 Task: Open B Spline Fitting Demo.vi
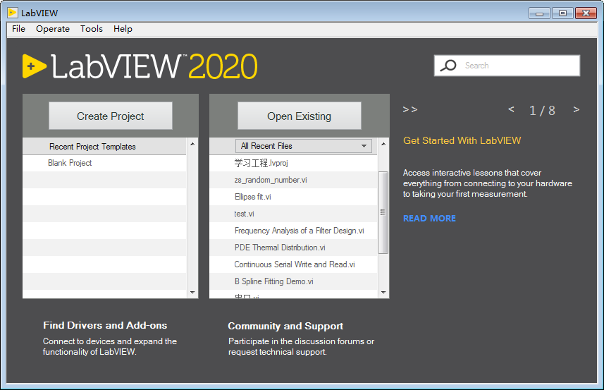coord(293,281)
